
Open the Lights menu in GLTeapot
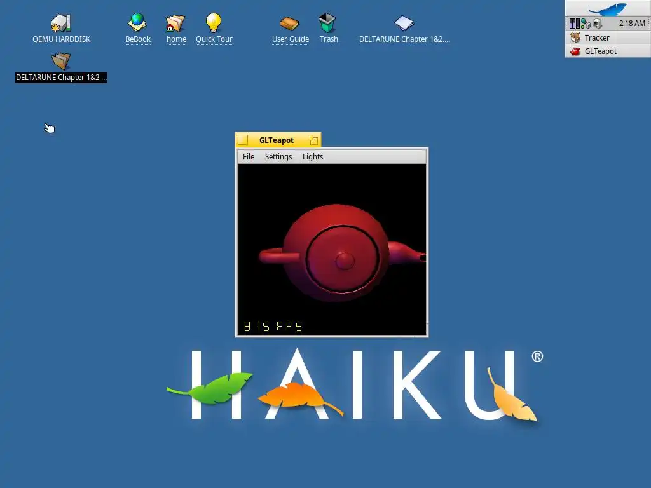[x=313, y=157]
